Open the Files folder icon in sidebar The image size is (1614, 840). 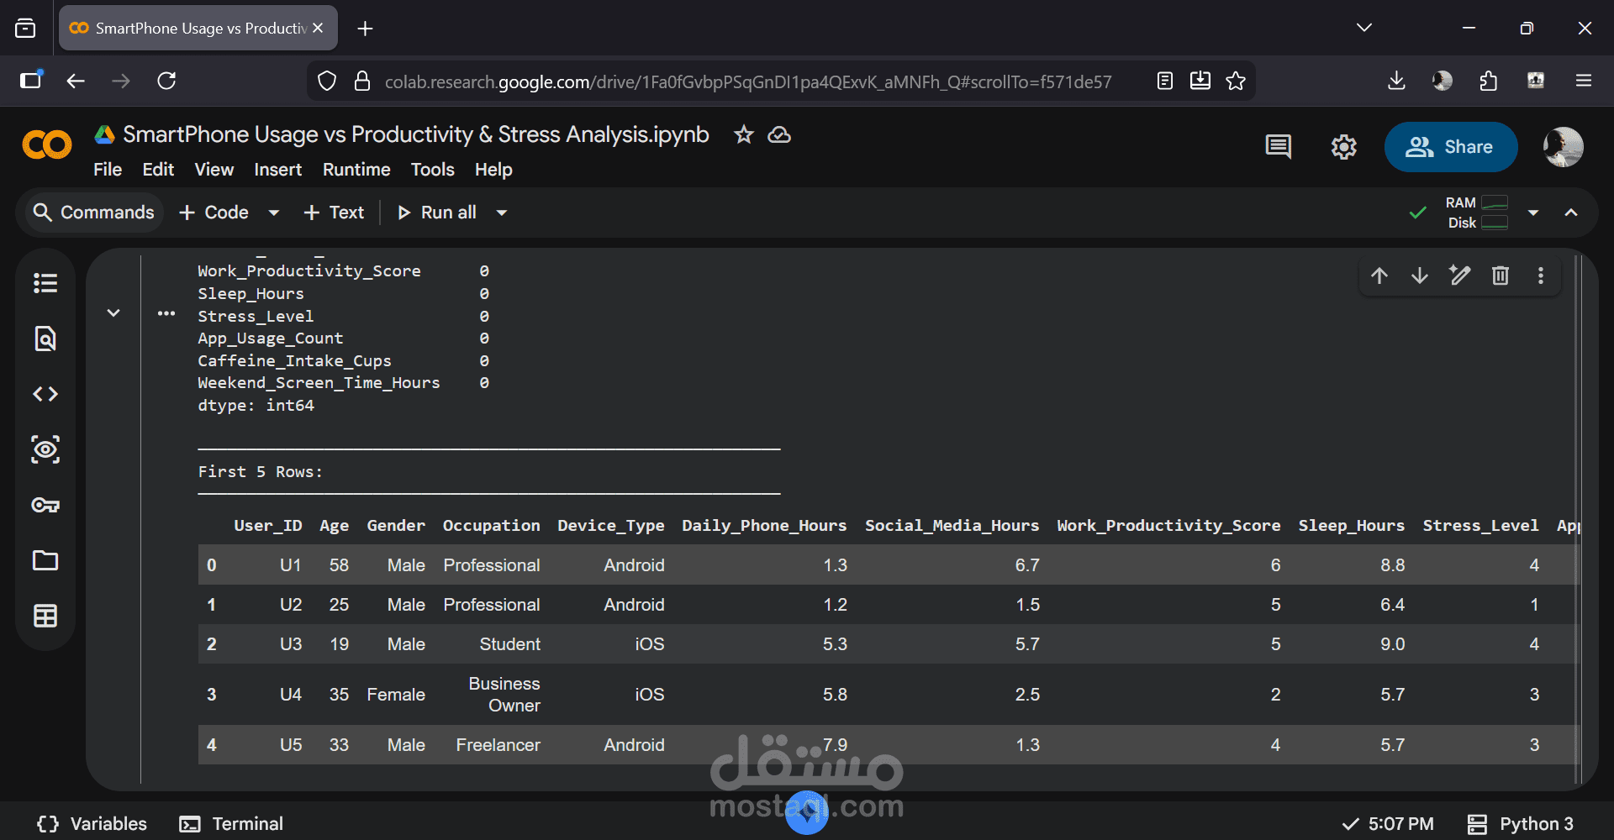pyautogui.click(x=45, y=560)
